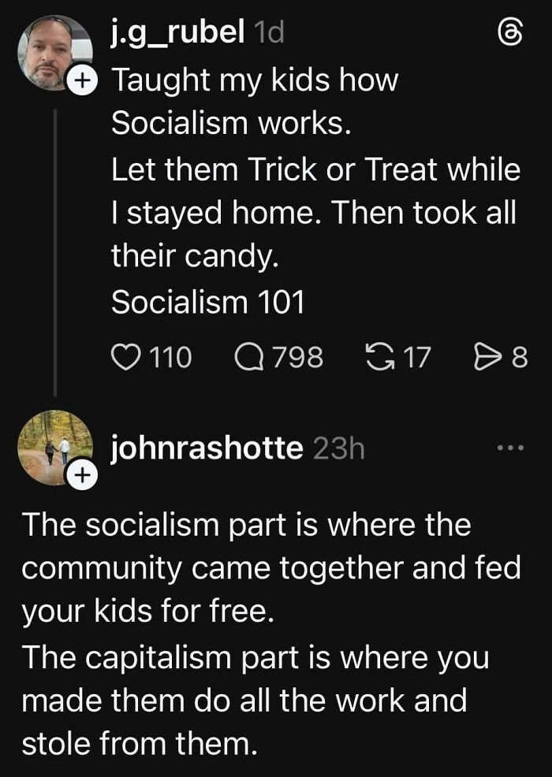
Task: Click the three-dot menu on johnrashotte's reply
Action: point(510,446)
